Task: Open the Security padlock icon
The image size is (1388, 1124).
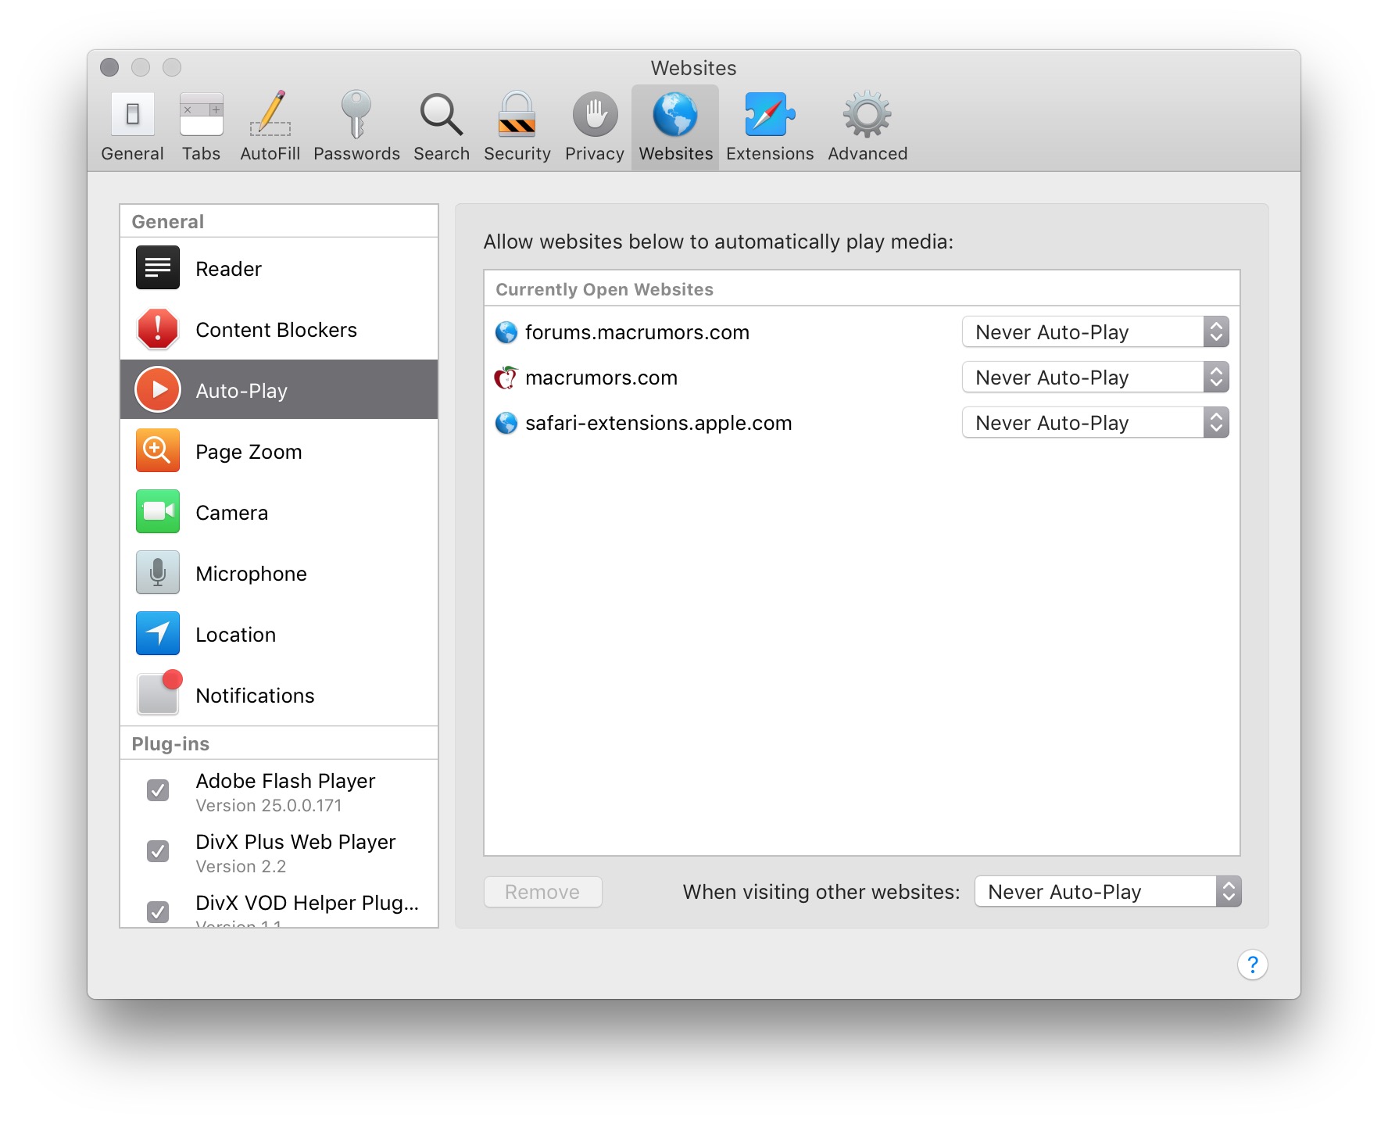Action: click(517, 114)
